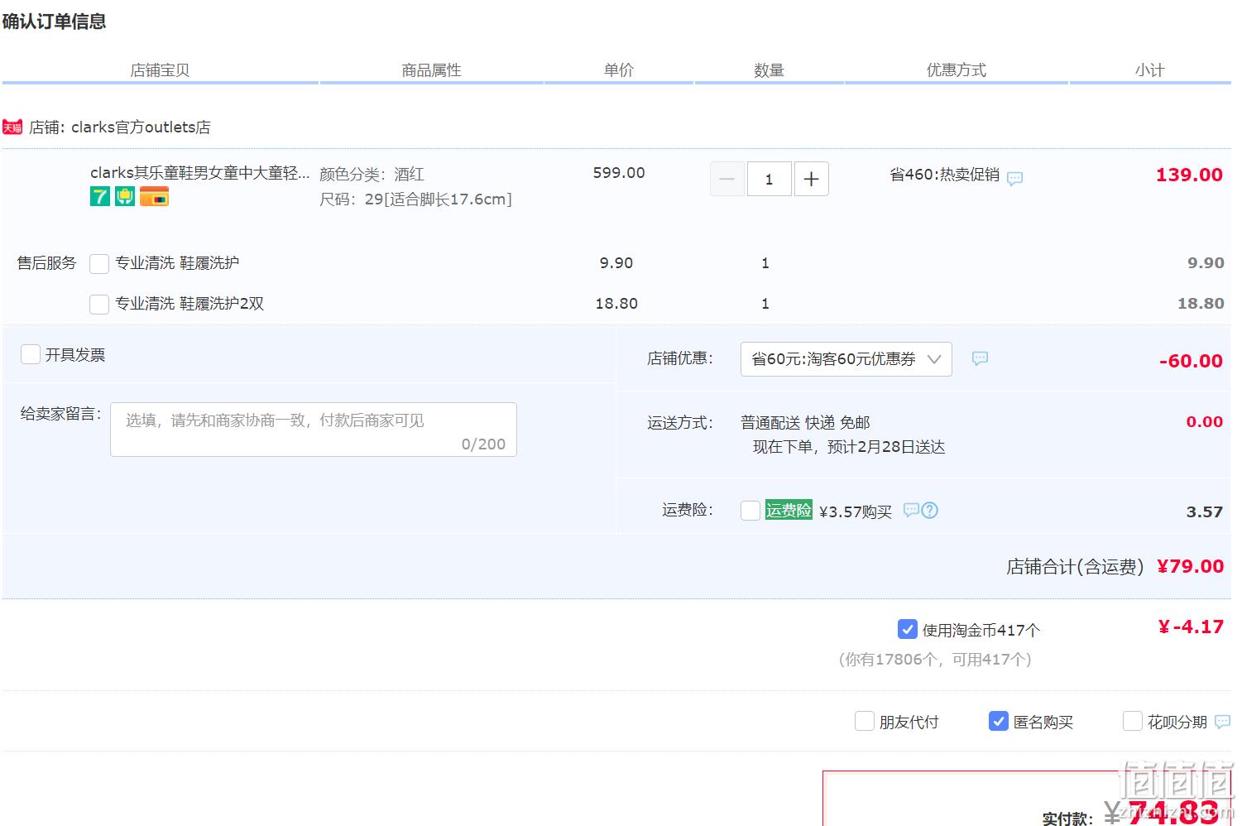
Task: Click the 139.00 subtotal price
Action: pos(1189,175)
